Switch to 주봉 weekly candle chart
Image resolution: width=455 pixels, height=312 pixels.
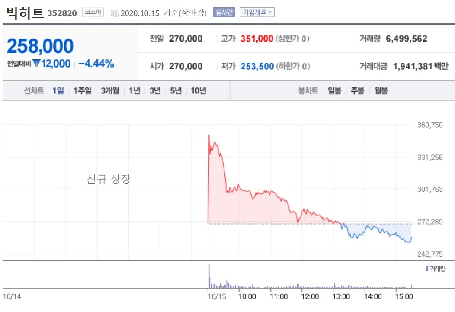(x=357, y=91)
